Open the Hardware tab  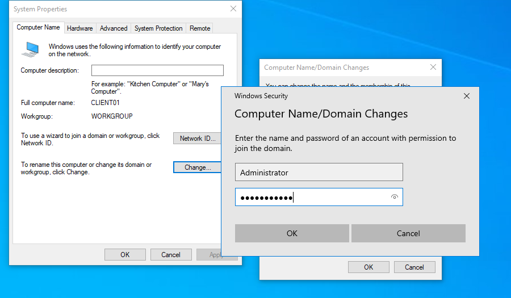tap(80, 28)
